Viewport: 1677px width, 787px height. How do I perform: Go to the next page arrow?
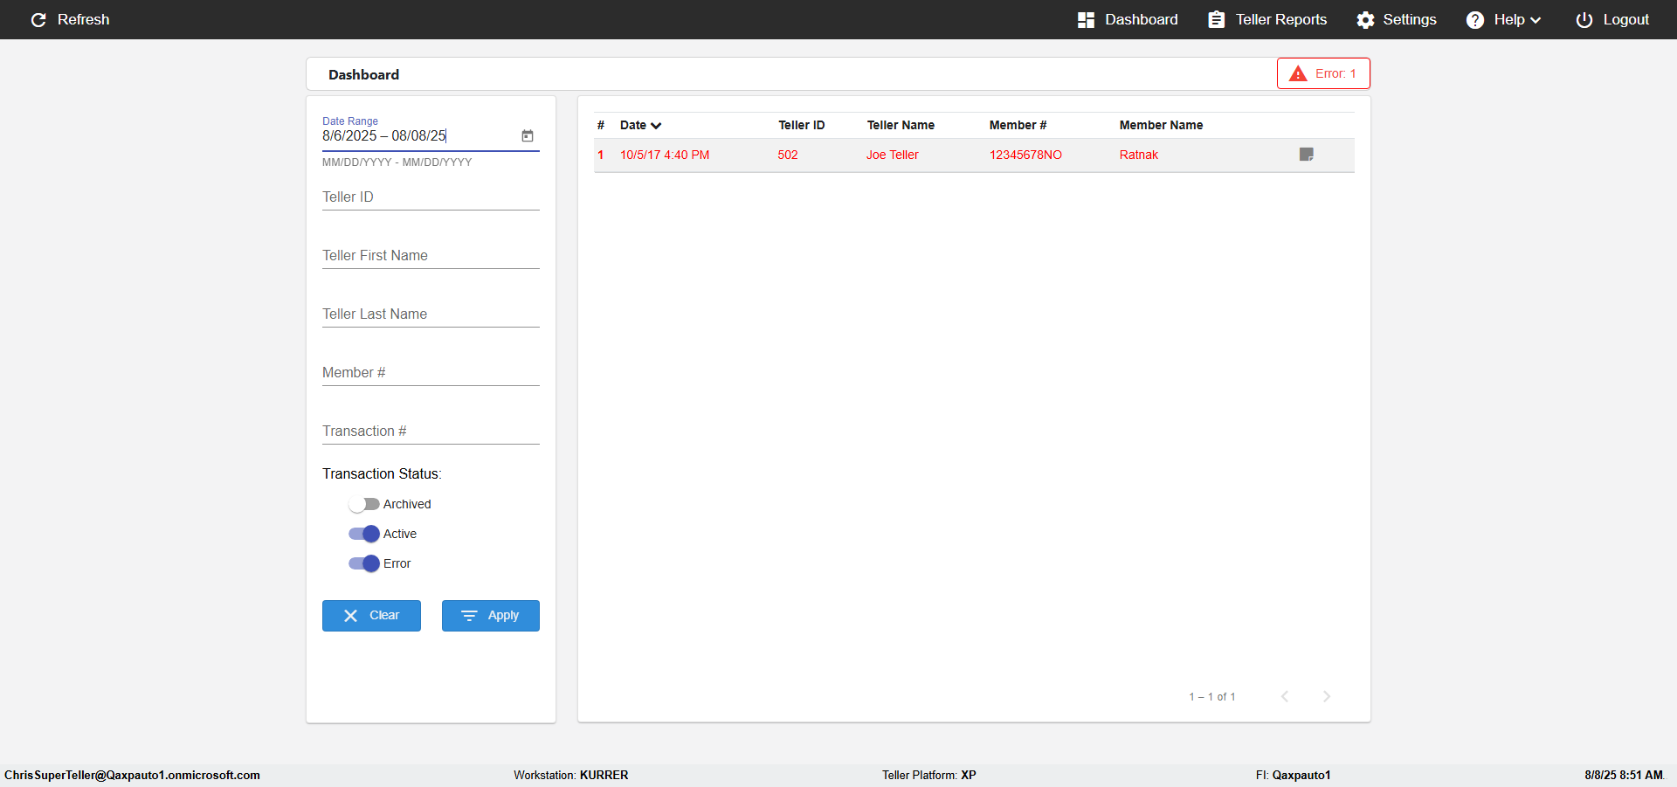pos(1326,696)
